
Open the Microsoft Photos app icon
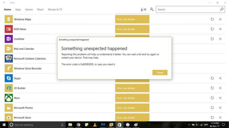pos(9,108)
